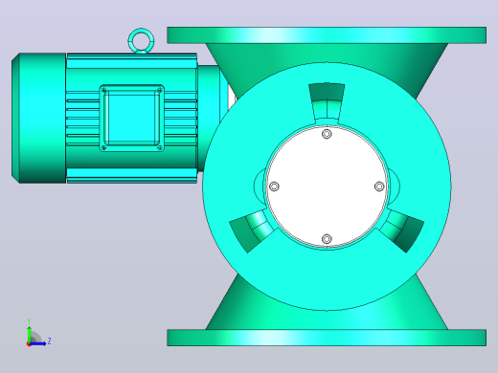Click the XYZ axis triad indicator
The image size is (498, 373).
[x=38, y=333]
